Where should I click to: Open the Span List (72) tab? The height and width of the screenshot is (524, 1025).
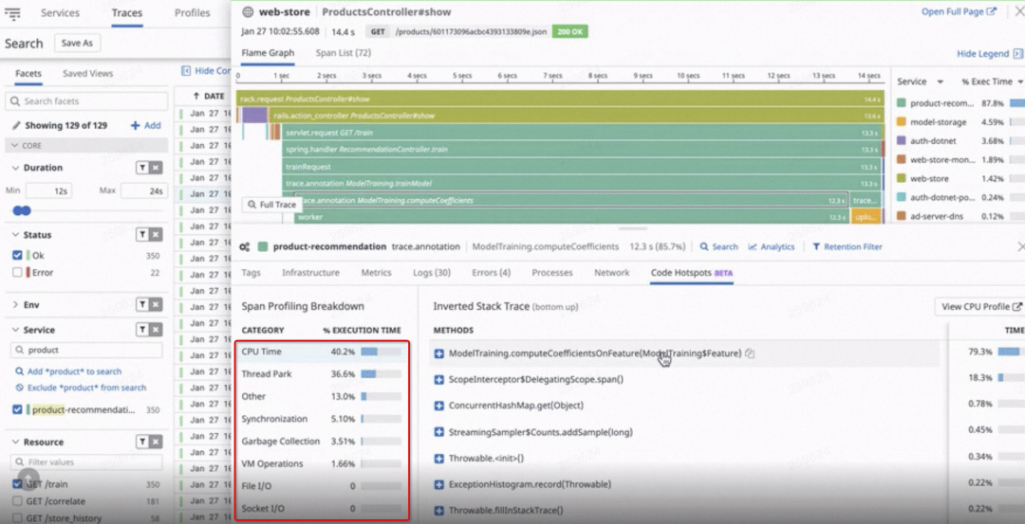pyautogui.click(x=344, y=53)
